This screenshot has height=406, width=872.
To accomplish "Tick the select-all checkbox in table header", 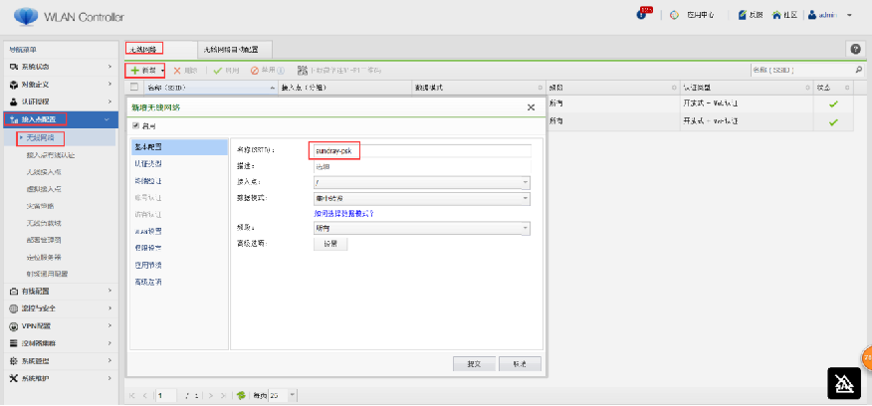I will pos(134,88).
